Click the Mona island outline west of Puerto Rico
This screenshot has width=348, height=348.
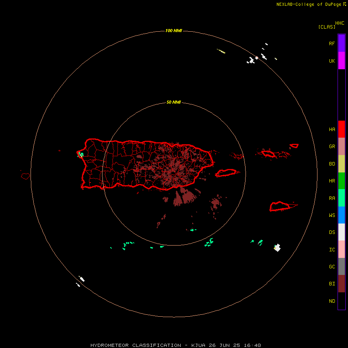(x=26, y=176)
